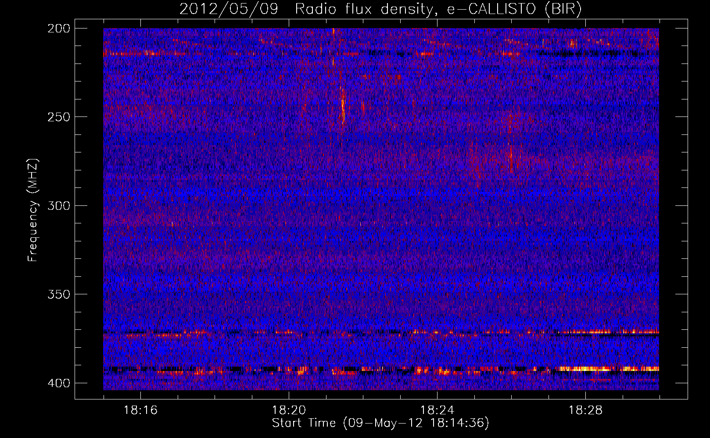
Task: Click the 250 frequency tick label
Action: point(58,117)
